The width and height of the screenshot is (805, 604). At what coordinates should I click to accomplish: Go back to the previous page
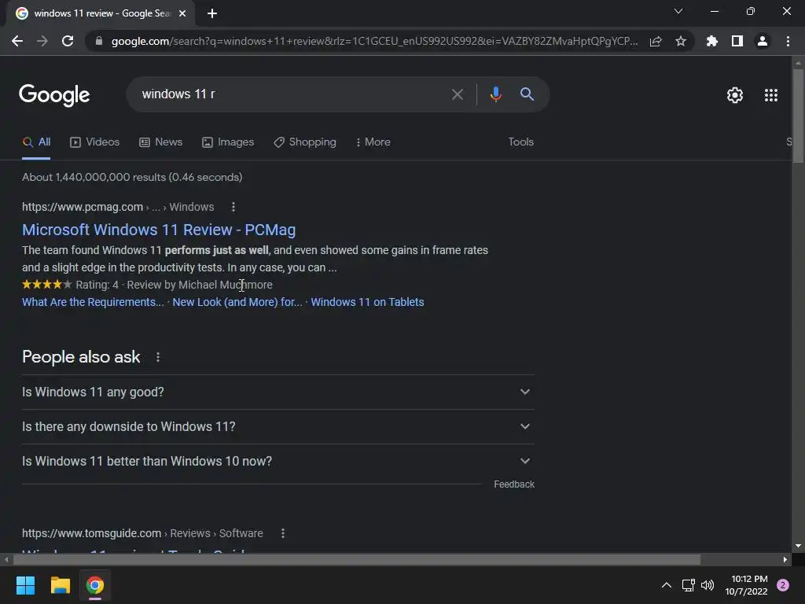[17, 41]
